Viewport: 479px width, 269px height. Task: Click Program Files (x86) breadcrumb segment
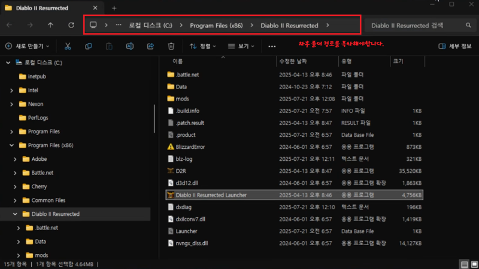[216, 25]
